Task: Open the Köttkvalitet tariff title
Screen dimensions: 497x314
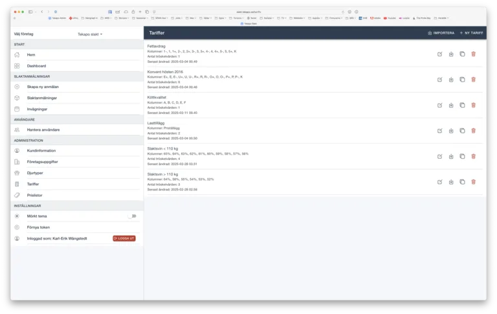Action: (x=157, y=98)
